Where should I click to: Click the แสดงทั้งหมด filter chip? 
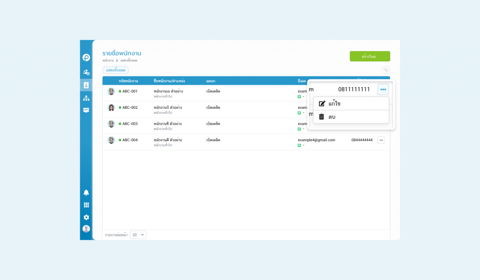point(115,70)
